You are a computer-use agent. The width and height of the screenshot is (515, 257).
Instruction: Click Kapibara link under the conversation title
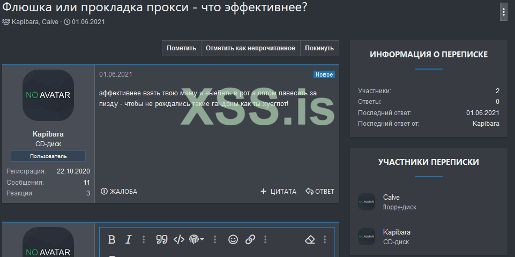pyautogui.click(x=26, y=22)
